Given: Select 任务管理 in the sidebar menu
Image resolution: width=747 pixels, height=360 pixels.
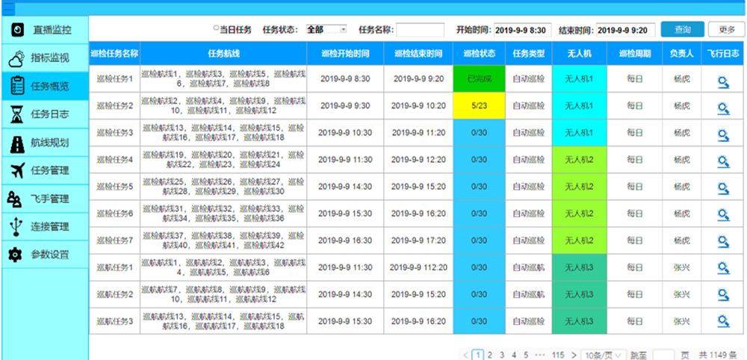Looking at the screenshot, I should [46, 170].
